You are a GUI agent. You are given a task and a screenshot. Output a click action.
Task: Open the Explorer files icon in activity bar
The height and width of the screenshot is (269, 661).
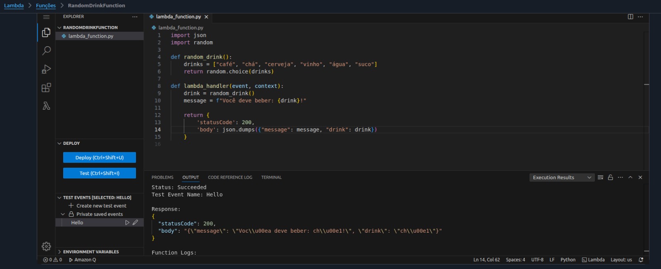click(x=46, y=32)
